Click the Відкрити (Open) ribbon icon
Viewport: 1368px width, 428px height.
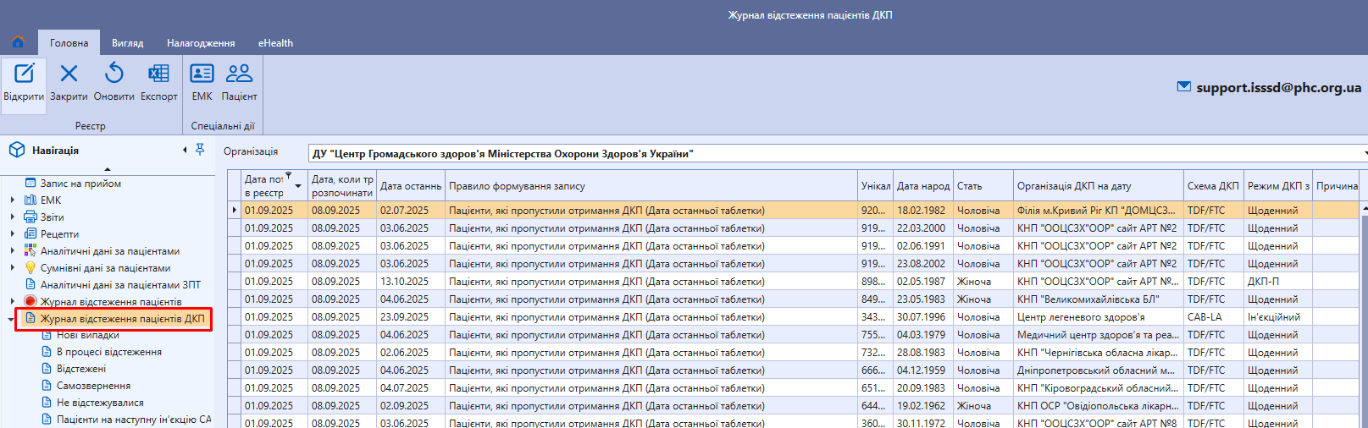pos(24,74)
